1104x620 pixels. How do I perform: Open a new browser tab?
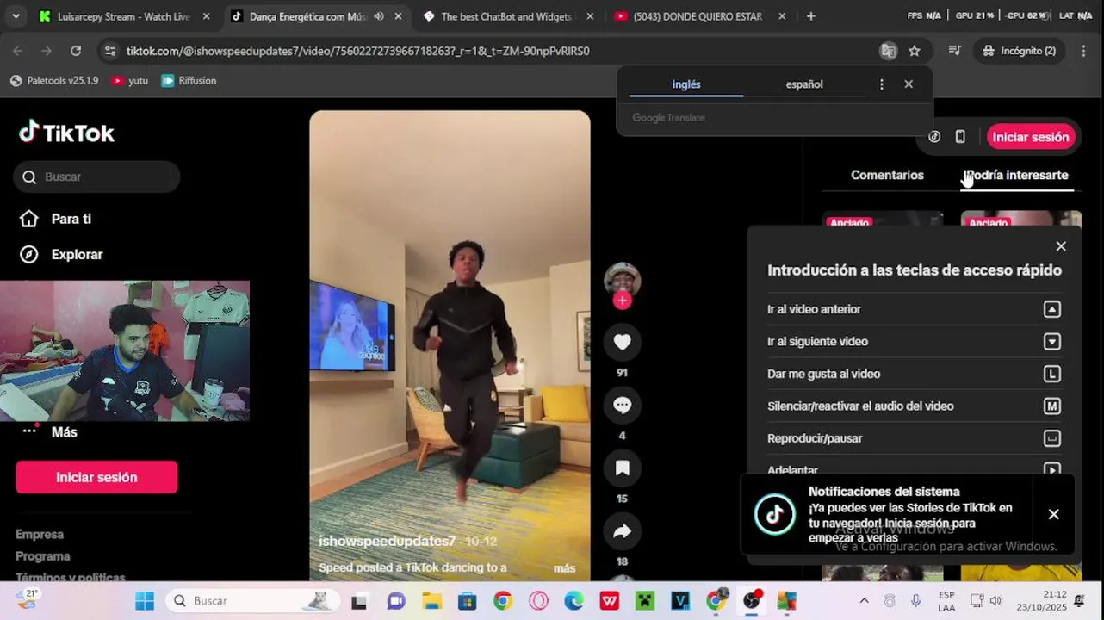point(811,16)
